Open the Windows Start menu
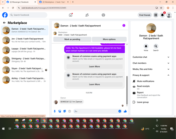 3,129
